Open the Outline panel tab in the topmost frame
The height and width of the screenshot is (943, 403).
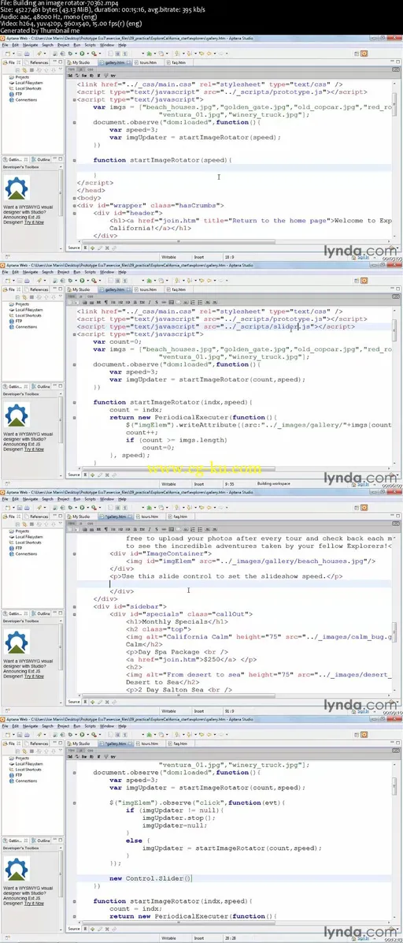click(x=42, y=160)
